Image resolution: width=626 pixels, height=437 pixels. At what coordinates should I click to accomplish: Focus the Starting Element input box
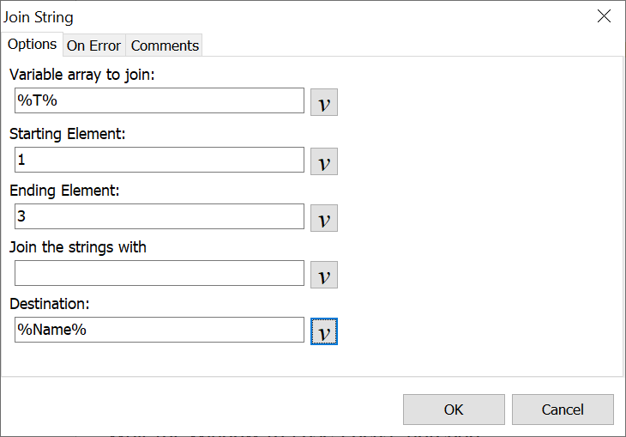160,160
